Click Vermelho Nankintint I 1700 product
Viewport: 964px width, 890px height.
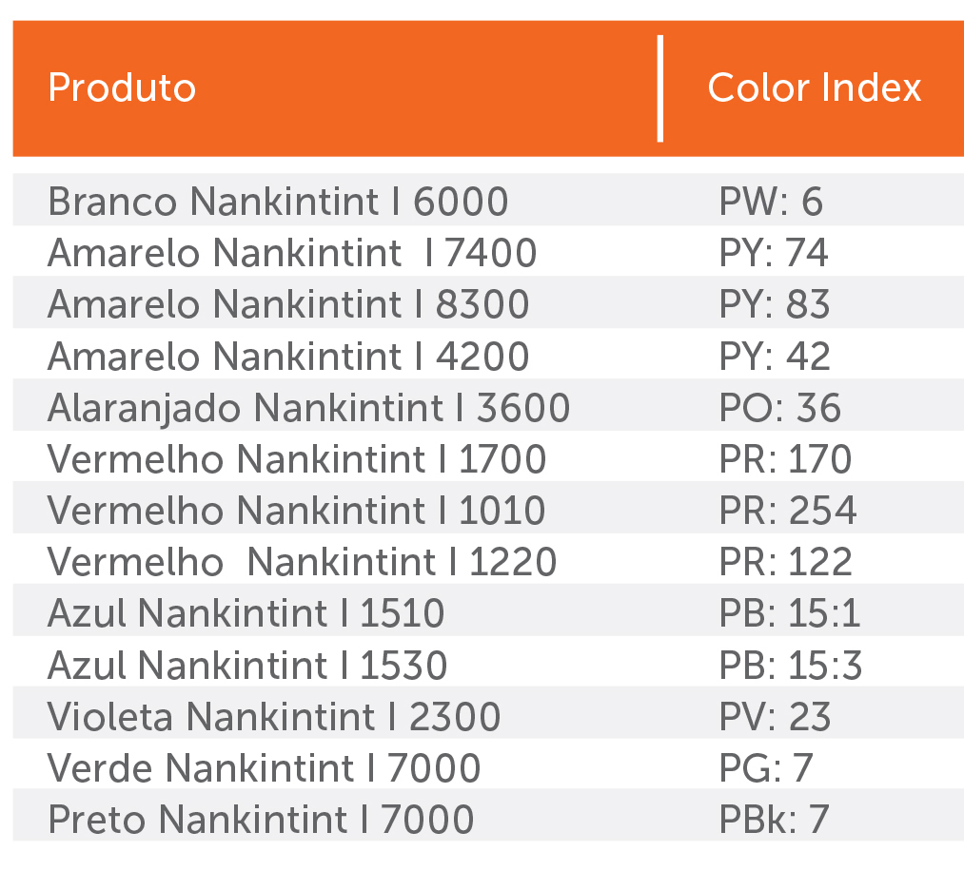297,459
